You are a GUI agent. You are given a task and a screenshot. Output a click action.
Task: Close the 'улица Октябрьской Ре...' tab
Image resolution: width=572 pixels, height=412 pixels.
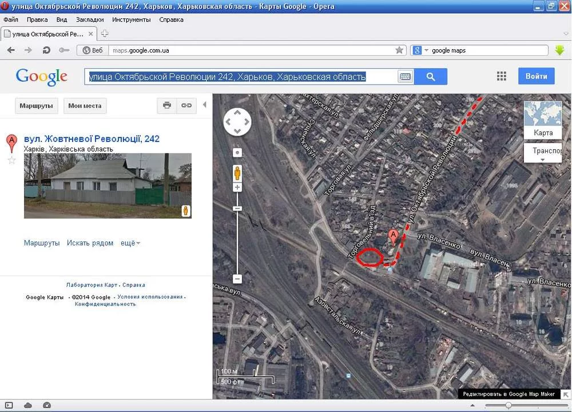point(90,34)
